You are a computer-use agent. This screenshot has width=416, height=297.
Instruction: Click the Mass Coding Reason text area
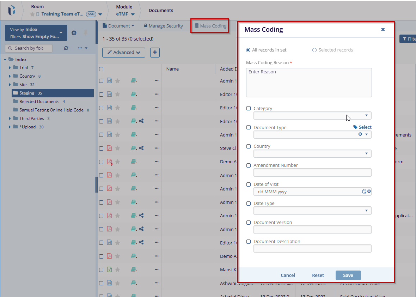click(x=308, y=83)
